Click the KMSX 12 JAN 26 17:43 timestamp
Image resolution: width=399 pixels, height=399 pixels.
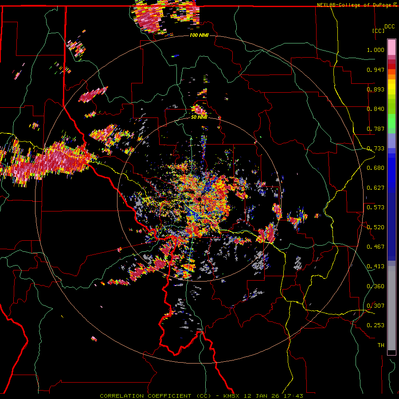point(263,396)
